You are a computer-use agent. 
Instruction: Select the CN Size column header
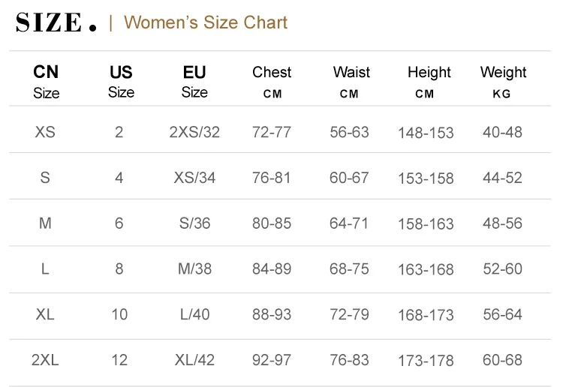point(46,82)
